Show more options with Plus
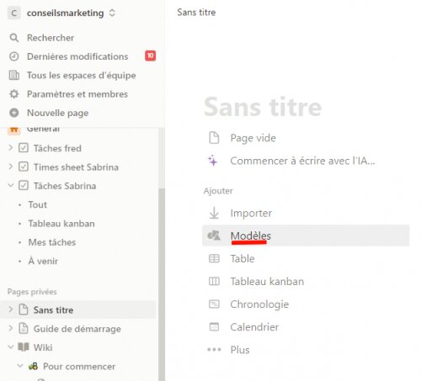This screenshot has width=421, height=381. tap(240, 350)
